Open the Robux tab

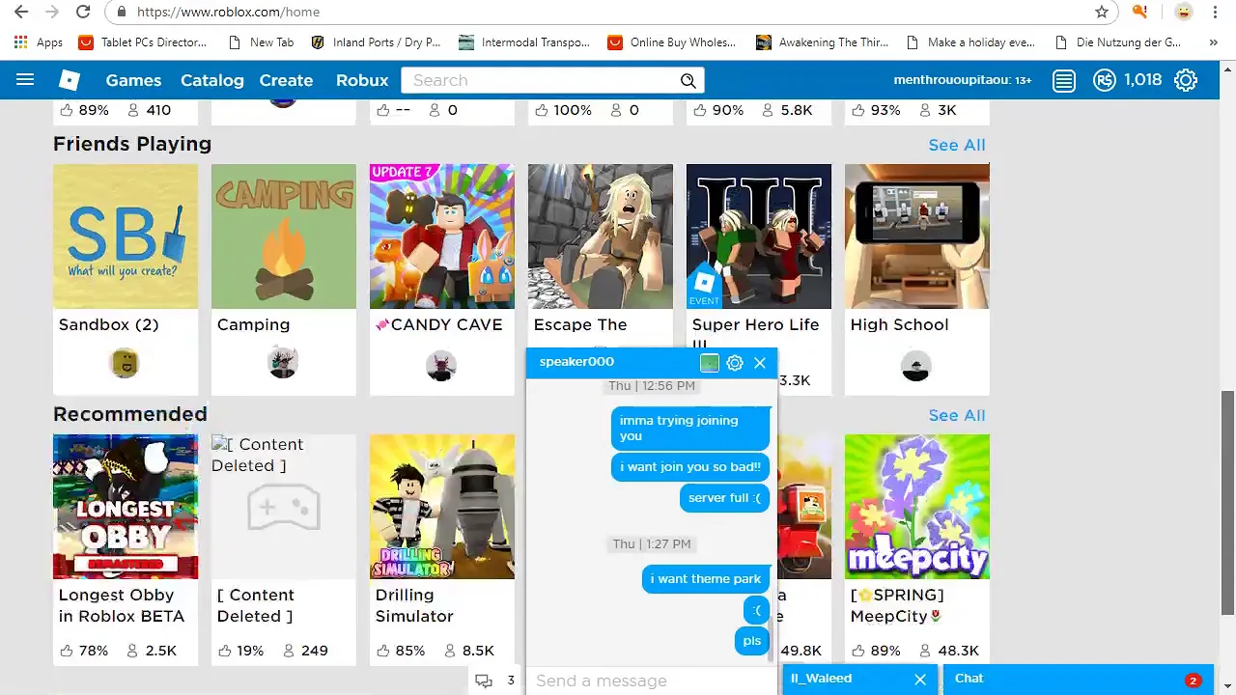[x=362, y=80]
